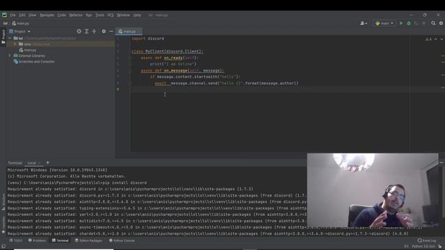Screen dimensions: 445x250
Task: Click the Collapse All icon in Project panel
Action: [x=95, y=31]
